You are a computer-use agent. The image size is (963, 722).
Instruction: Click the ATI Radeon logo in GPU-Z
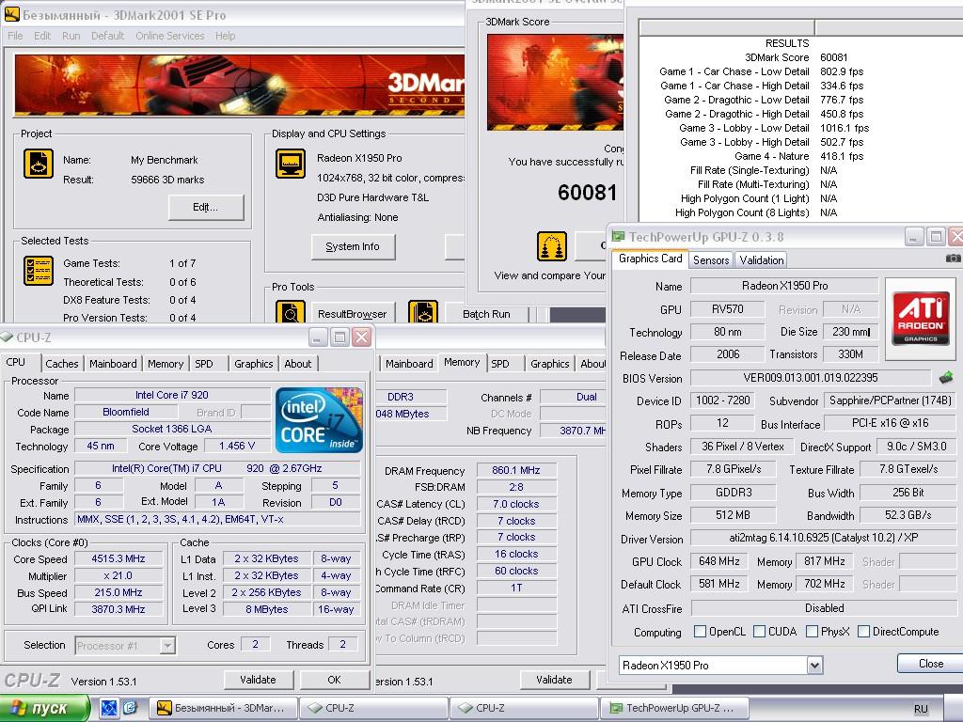[x=920, y=319]
